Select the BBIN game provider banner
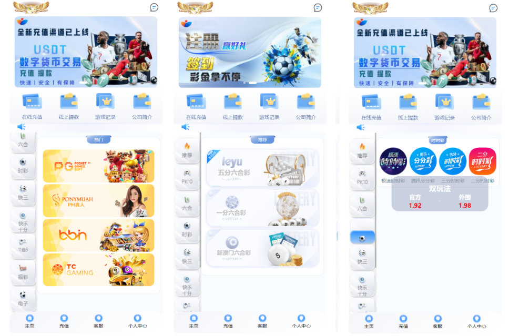The height and width of the screenshot is (336, 509). (x=98, y=235)
